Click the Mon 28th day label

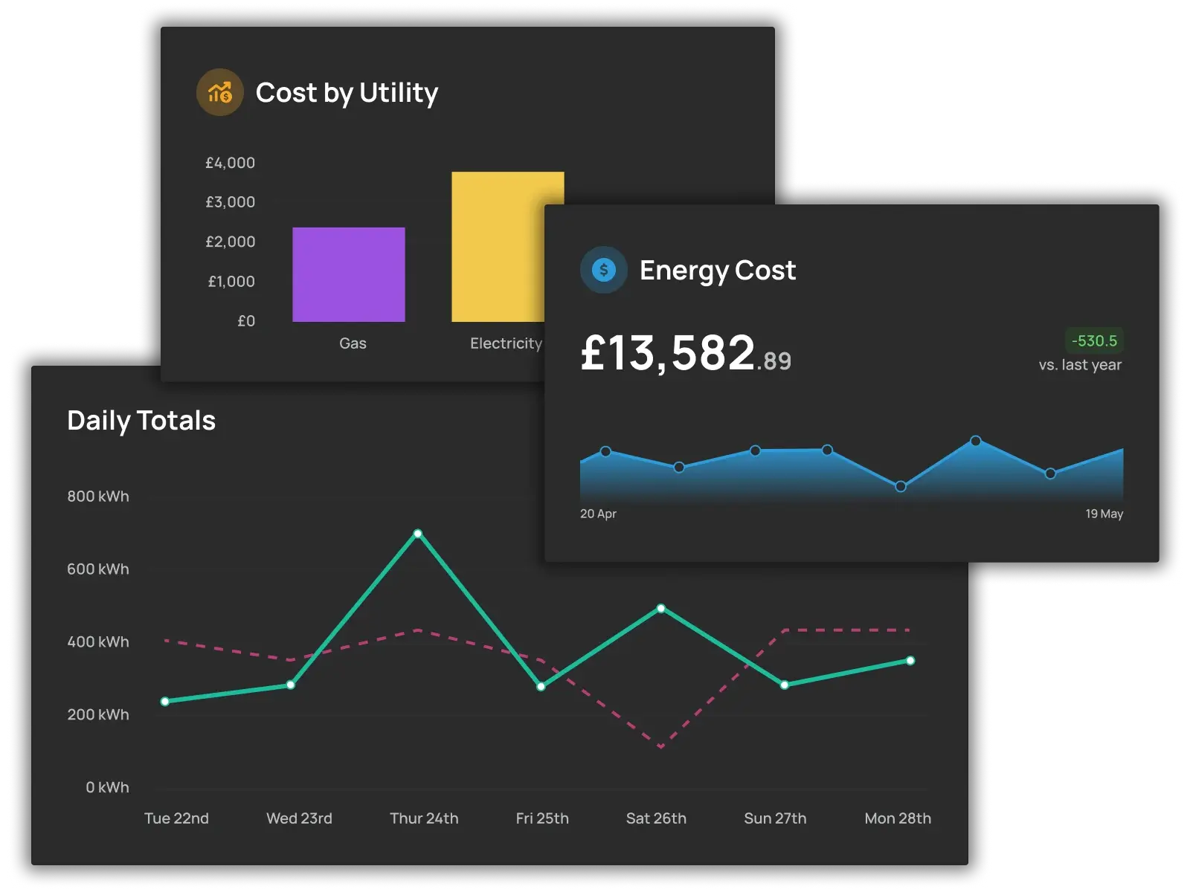[898, 818]
